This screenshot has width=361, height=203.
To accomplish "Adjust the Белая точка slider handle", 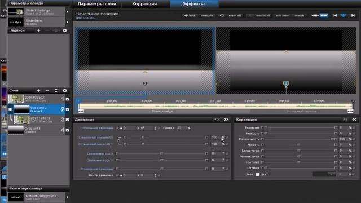I will click(298, 151).
